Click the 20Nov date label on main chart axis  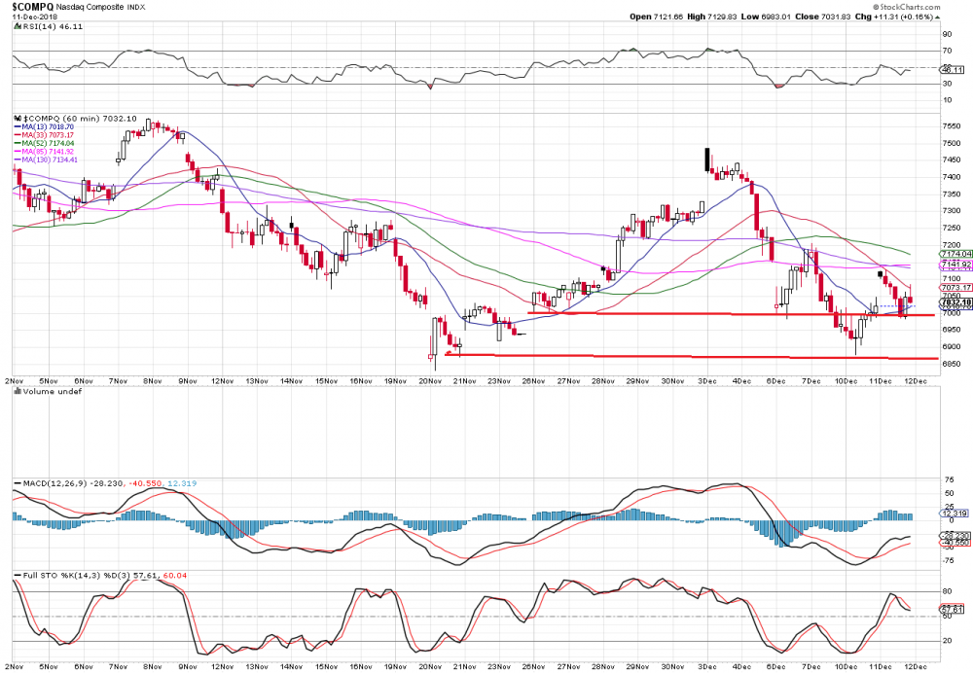coord(431,379)
